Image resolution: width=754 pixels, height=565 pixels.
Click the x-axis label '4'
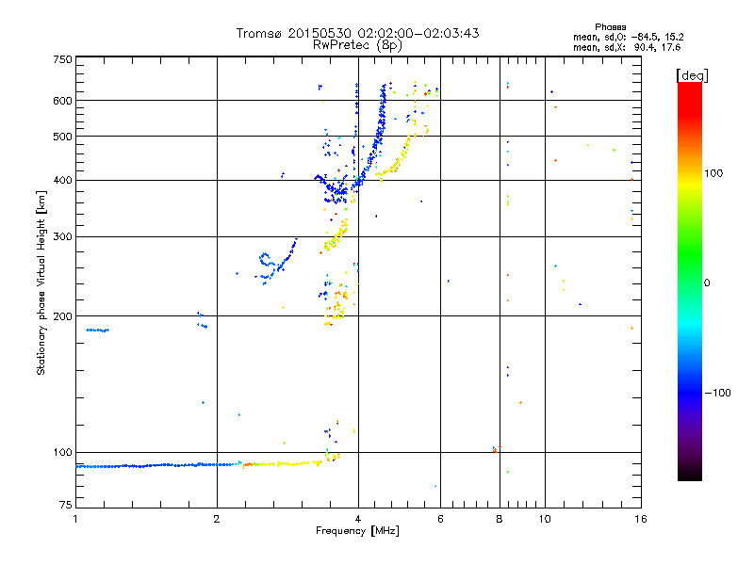[x=358, y=519]
